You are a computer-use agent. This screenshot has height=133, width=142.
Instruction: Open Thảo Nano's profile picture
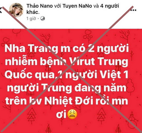coord(16,10)
